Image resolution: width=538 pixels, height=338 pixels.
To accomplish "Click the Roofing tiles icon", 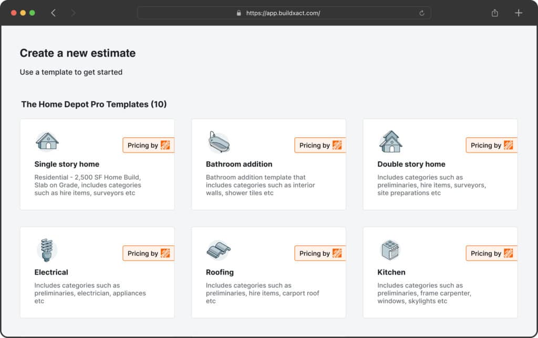I will click(x=219, y=250).
